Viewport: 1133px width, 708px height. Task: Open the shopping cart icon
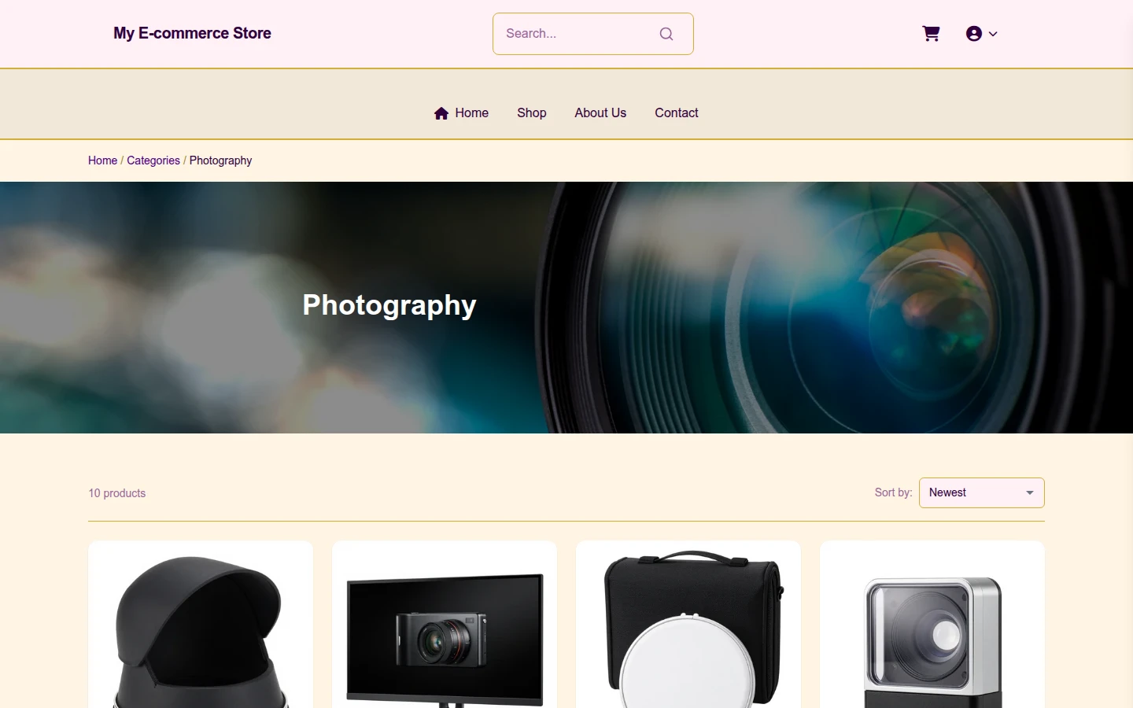931,34
